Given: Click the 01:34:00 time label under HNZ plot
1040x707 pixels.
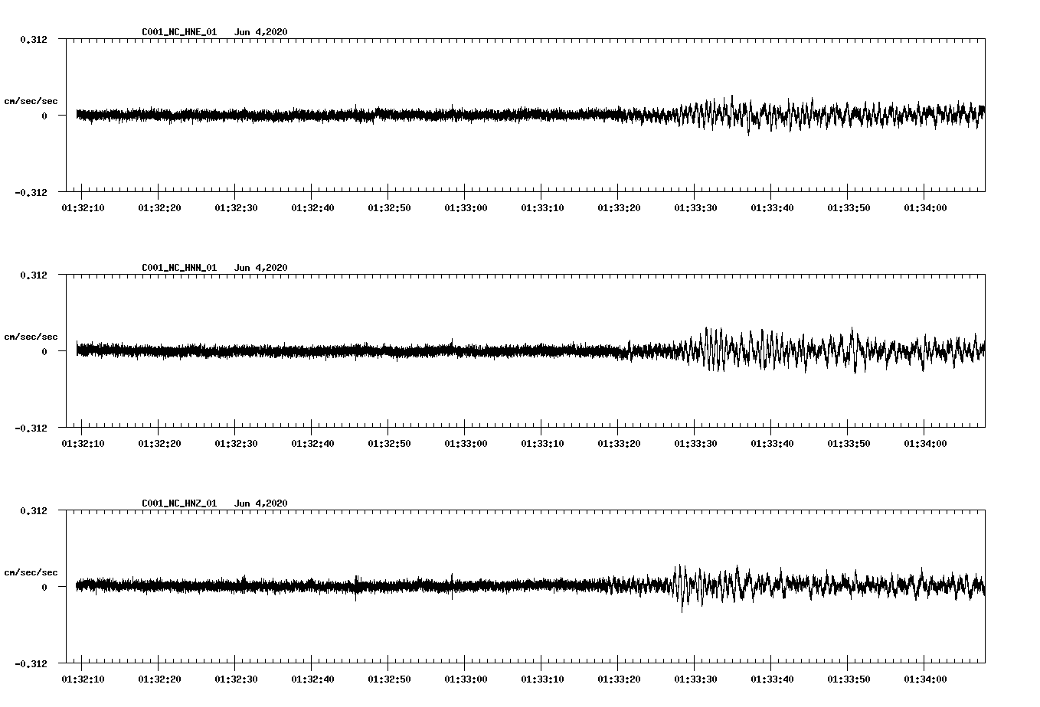Looking at the screenshot, I should coord(925,679).
